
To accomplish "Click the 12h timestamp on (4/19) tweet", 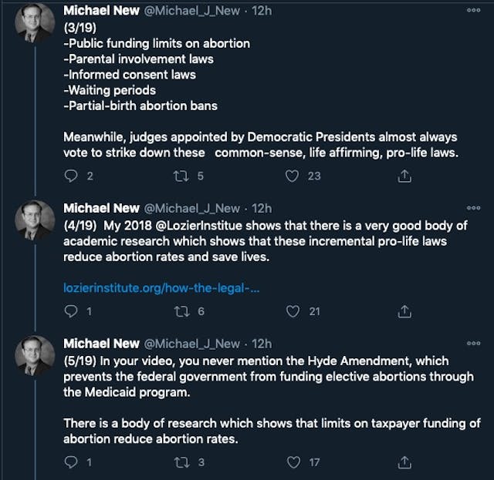I will click(262, 208).
